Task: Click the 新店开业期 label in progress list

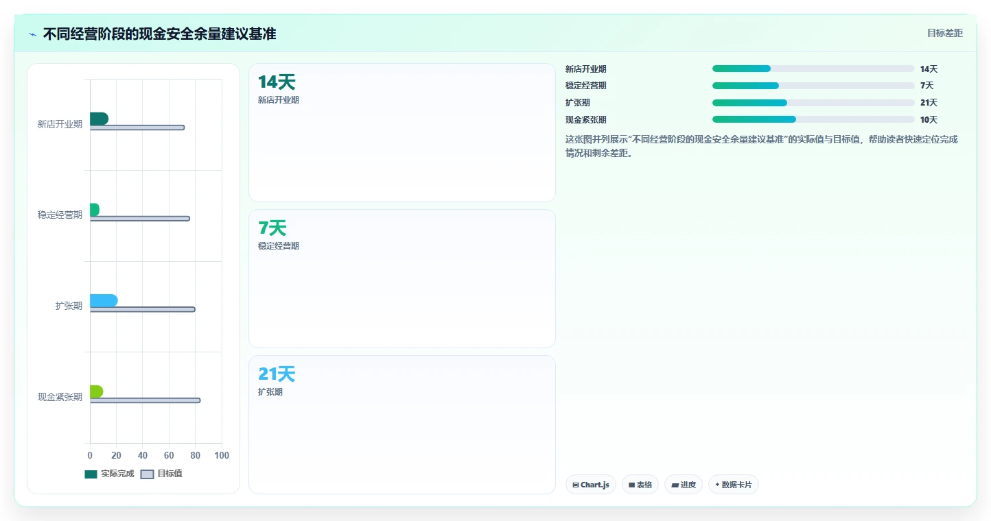Action: click(x=585, y=69)
